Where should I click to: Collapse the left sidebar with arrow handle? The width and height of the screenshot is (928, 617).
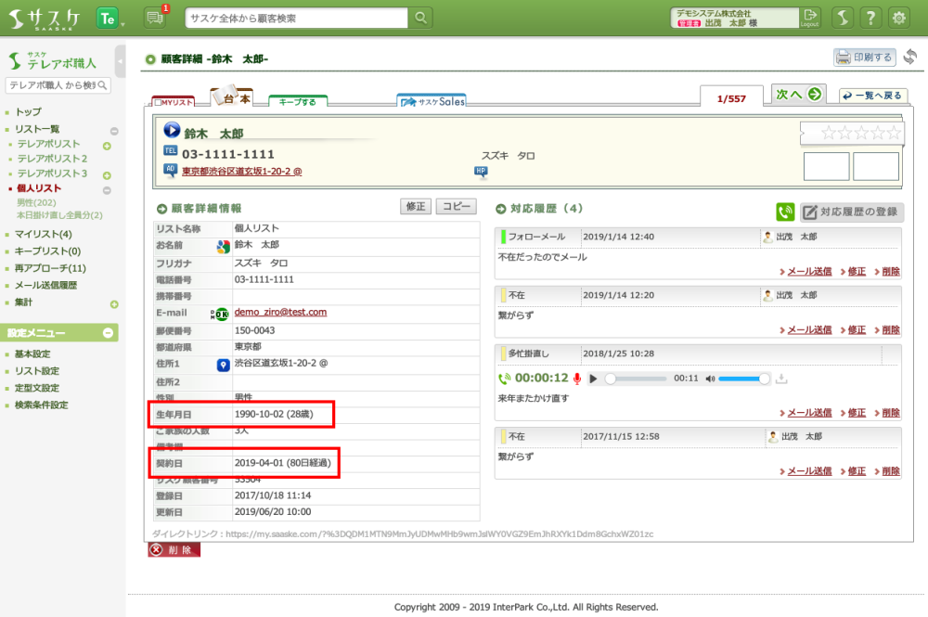click(x=120, y=61)
